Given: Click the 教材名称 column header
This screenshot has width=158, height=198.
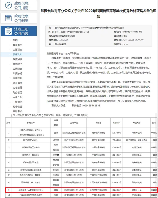Looking at the screenshot, I should pos(31,123).
